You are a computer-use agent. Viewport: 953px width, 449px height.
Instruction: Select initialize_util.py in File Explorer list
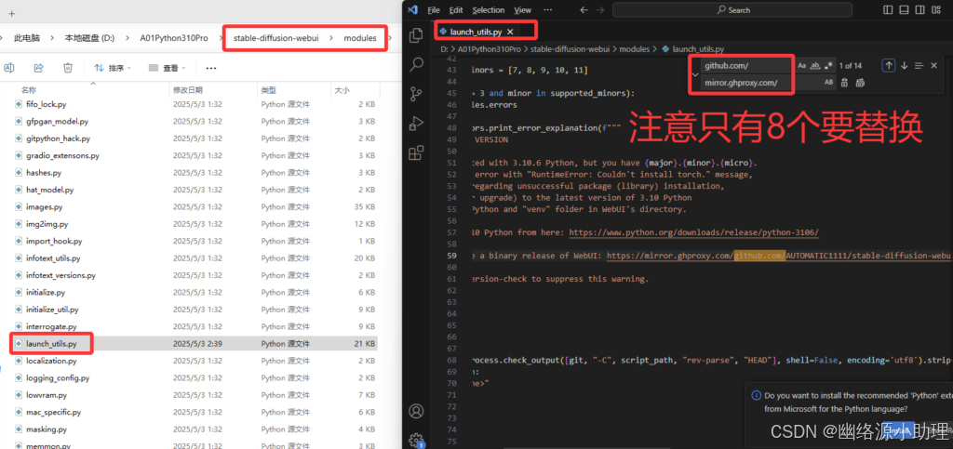click(195, 310)
